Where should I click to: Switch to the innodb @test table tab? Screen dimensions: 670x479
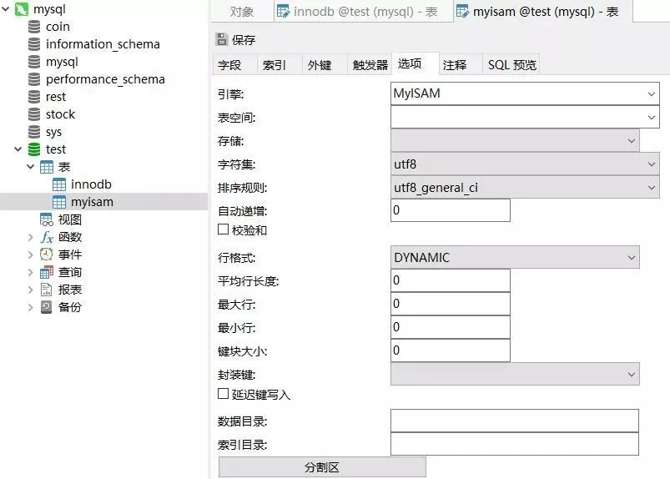[x=363, y=12]
